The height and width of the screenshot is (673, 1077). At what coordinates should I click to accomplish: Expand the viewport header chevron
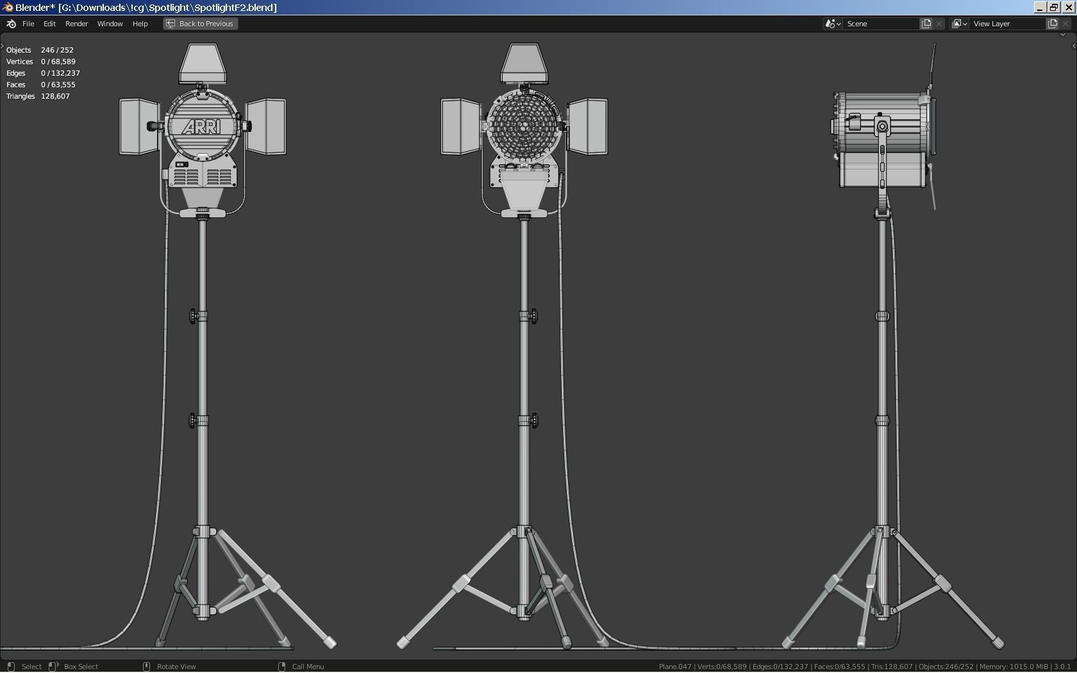coord(1062,35)
